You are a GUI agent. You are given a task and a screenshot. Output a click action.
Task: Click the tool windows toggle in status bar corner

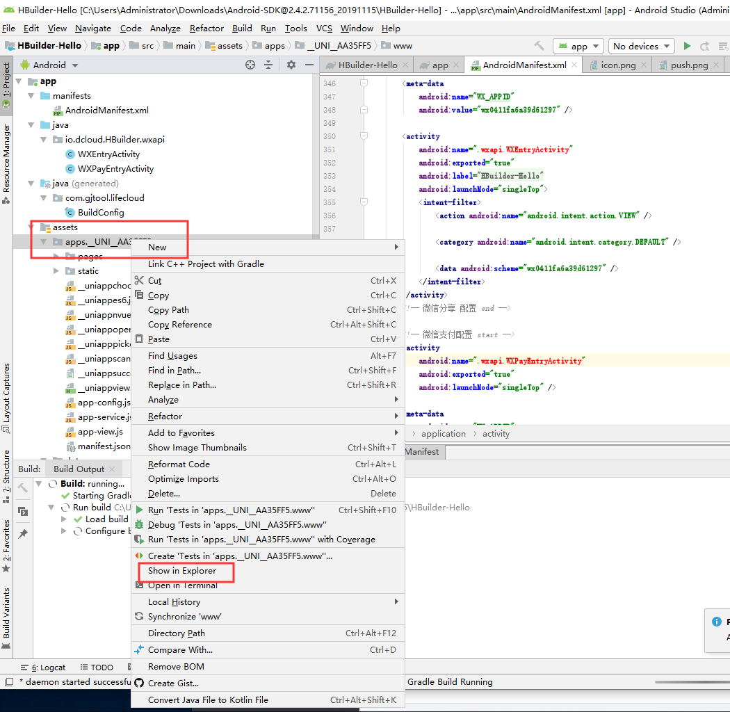[9, 681]
